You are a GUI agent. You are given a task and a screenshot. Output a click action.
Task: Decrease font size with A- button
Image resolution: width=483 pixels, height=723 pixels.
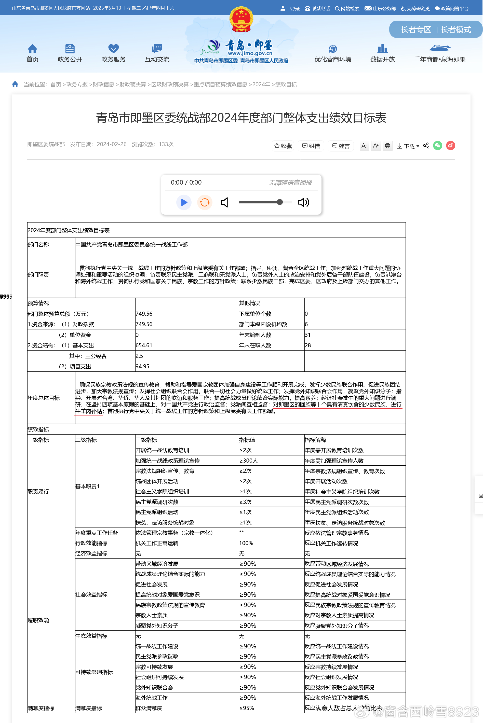click(364, 146)
